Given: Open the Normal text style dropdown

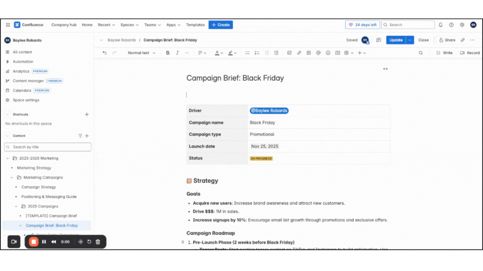Looking at the screenshot, I should click(142, 53).
